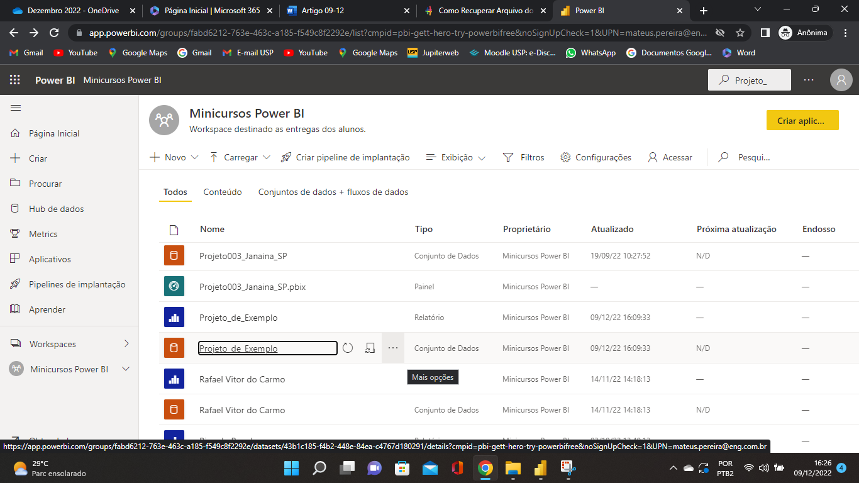Collapse the navigation pane hamburger icon
Screen dimensions: 859x483
point(16,108)
